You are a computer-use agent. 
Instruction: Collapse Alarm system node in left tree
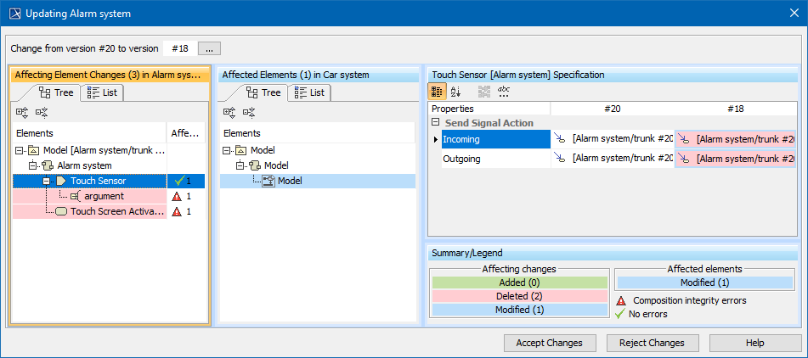[34, 165]
